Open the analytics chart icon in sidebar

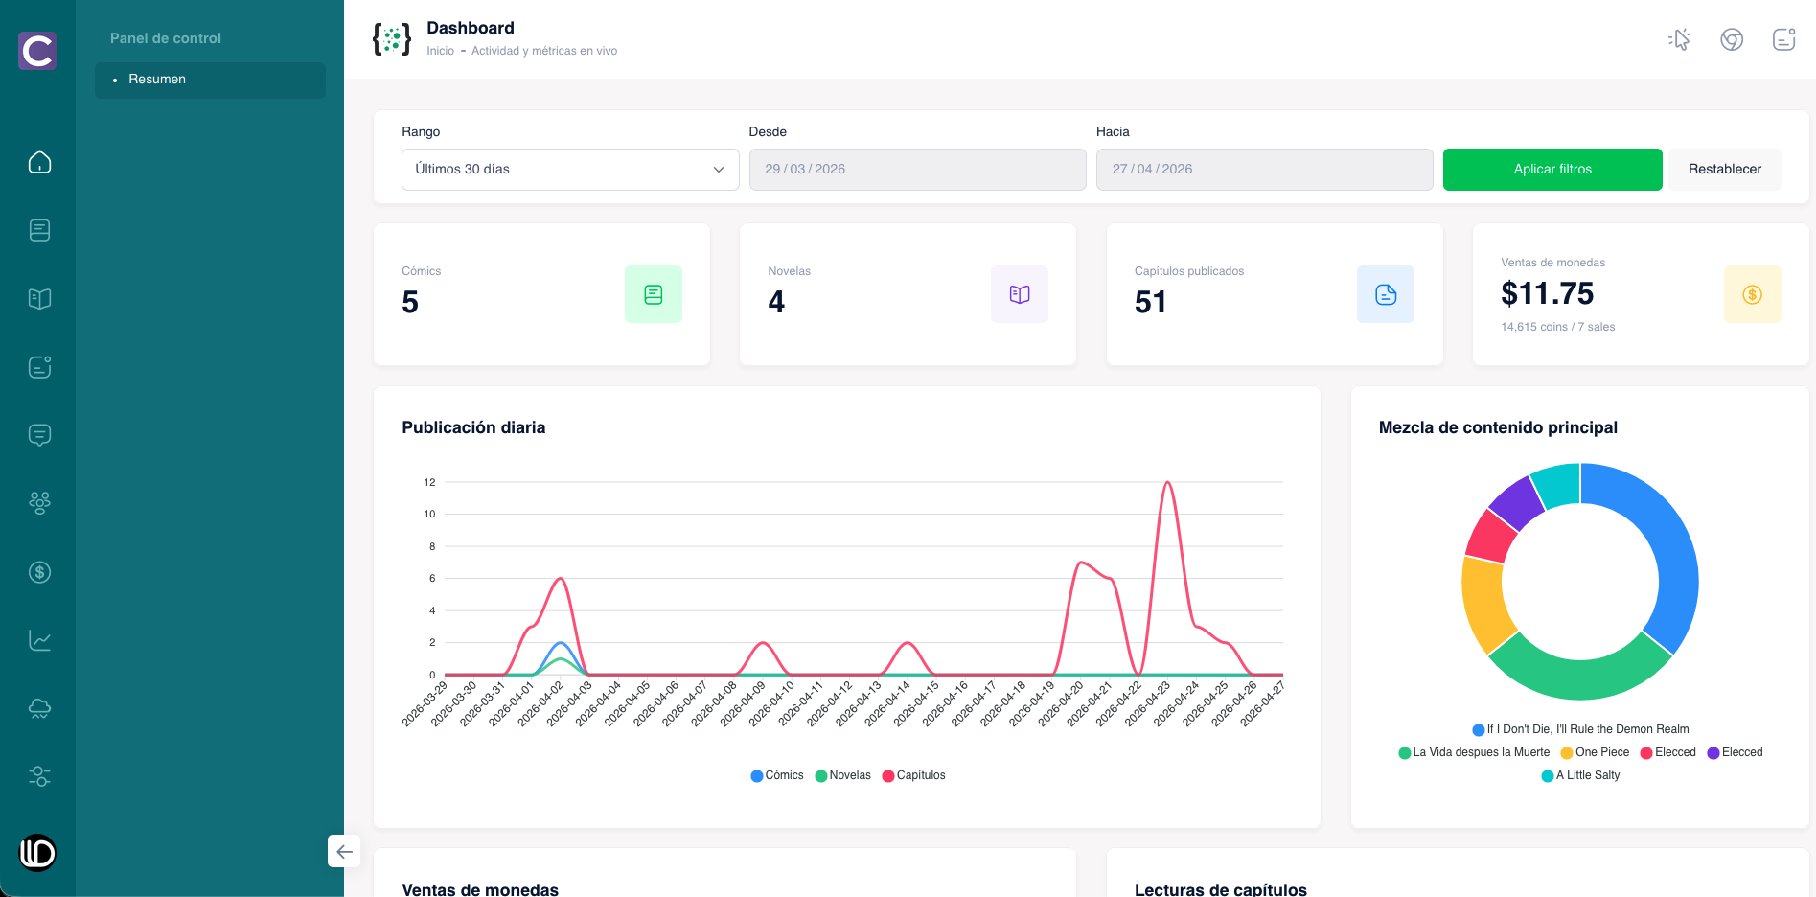(39, 640)
